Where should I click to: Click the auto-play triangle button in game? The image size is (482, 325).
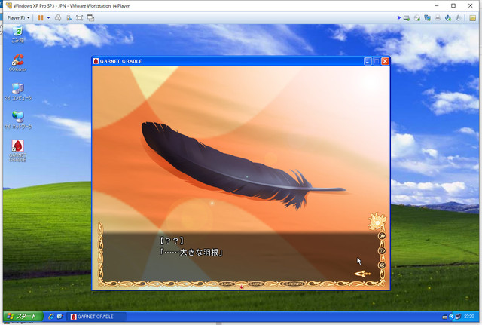point(382,250)
